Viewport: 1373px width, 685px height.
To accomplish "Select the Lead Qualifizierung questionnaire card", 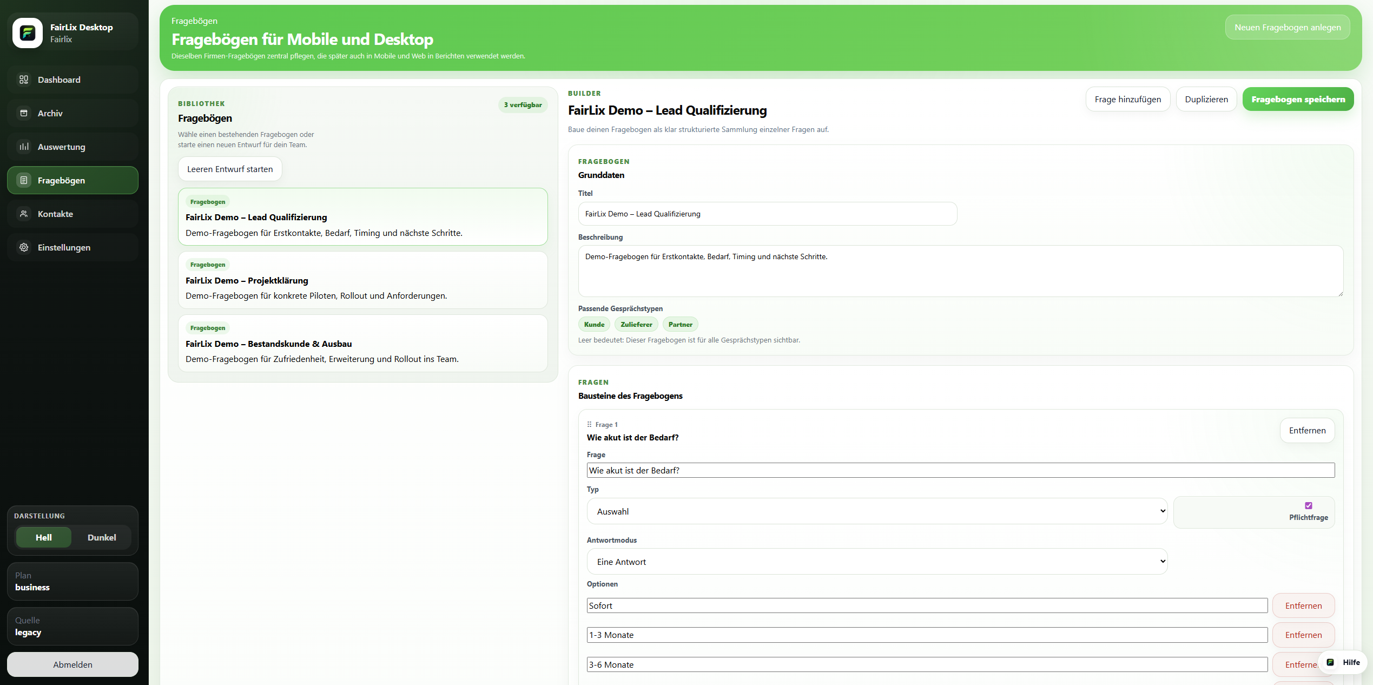I will [362, 216].
